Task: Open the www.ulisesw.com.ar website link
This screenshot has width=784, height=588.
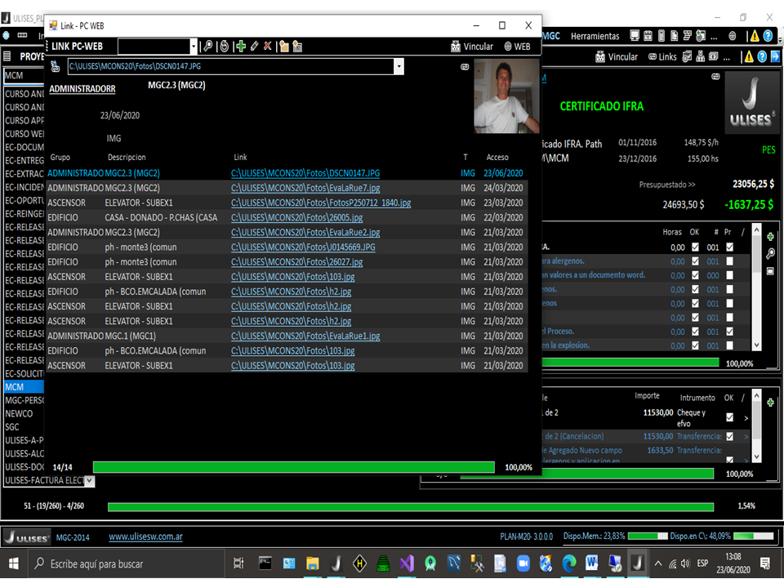Action: 145,537
